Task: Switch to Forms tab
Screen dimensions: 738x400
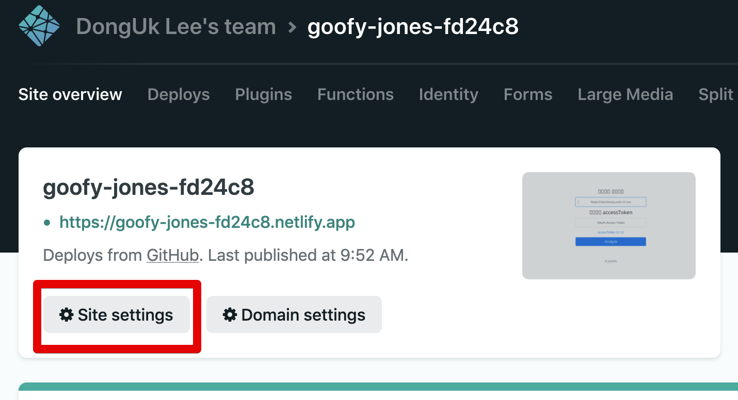Action: pos(528,94)
